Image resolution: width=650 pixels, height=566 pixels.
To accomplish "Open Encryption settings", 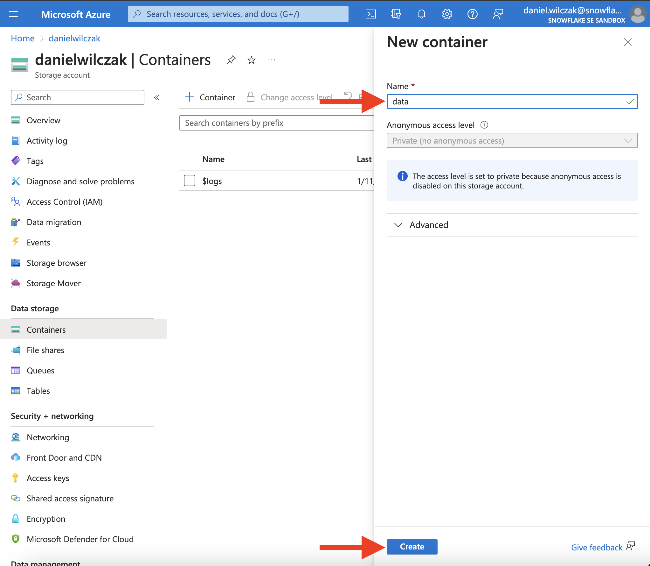I will (x=46, y=519).
